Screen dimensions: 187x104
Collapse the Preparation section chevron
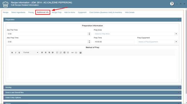pyautogui.click(x=178, y=19)
